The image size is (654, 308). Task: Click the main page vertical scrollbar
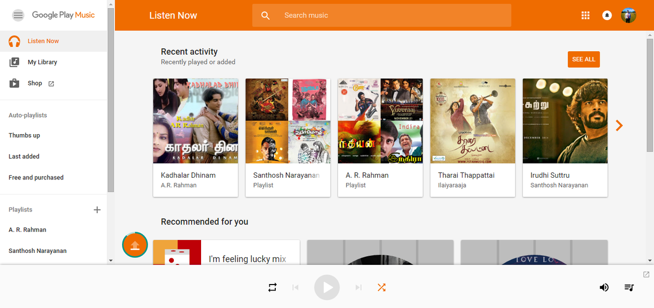coord(650,95)
